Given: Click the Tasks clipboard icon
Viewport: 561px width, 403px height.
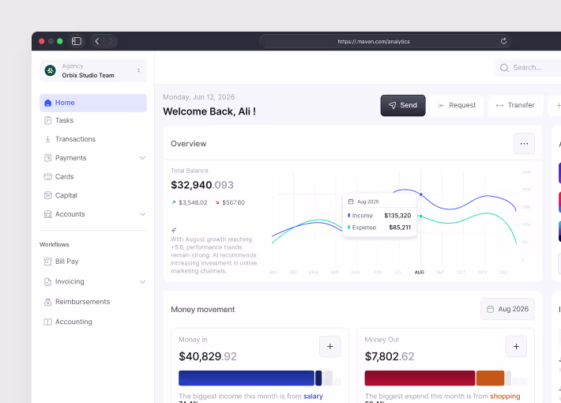Looking at the screenshot, I should tap(47, 121).
